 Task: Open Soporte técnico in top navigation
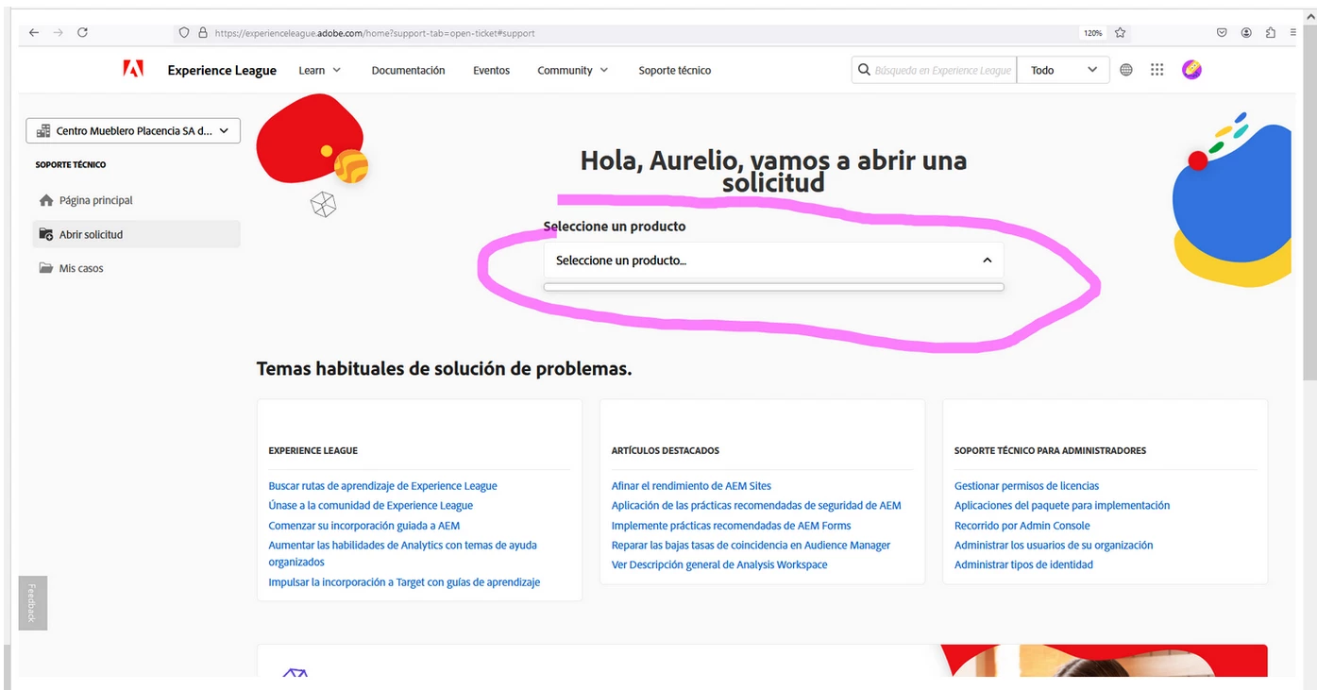coord(674,70)
